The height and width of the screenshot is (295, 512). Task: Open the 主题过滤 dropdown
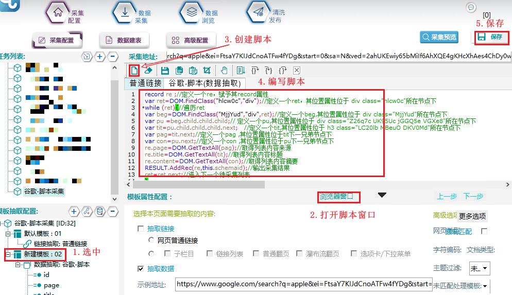tap(480, 268)
